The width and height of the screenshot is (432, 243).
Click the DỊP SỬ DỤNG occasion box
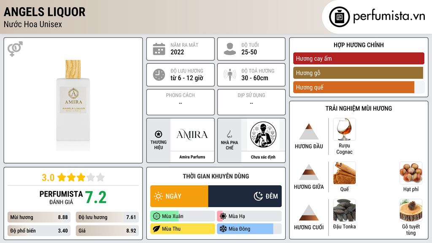tap(251, 102)
